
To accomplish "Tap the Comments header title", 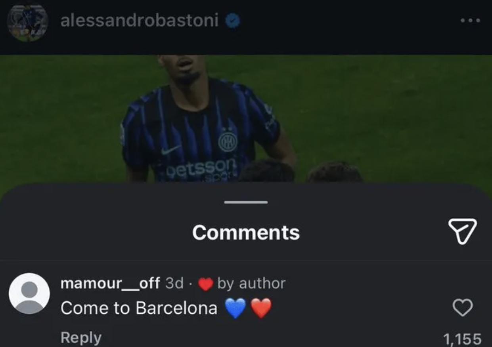I will (x=246, y=233).
